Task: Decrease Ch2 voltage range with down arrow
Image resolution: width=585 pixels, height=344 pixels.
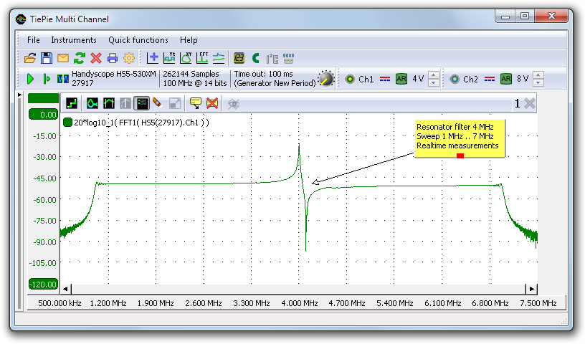Action: point(538,83)
